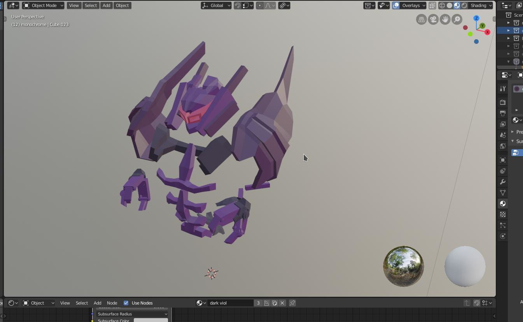Edit the dark viol material name
Viewport: 523px width, 322px height.
tap(231, 303)
